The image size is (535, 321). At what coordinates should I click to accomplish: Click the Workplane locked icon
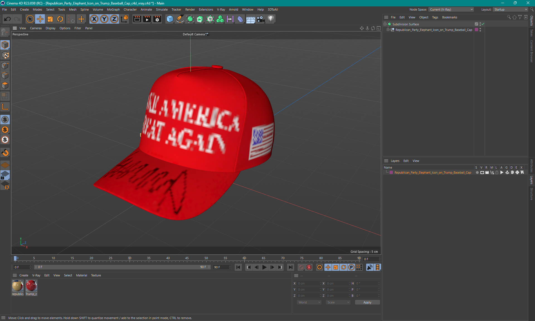click(5, 175)
